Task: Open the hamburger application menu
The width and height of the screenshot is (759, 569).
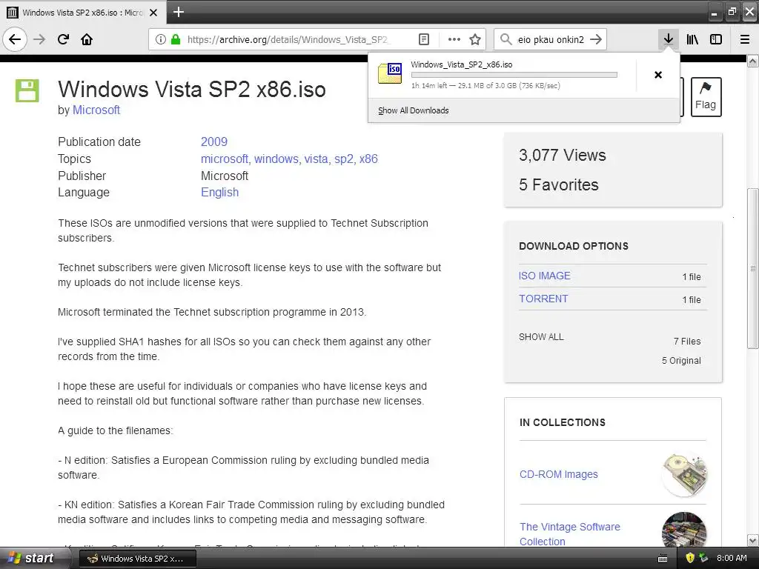Action: tap(745, 39)
